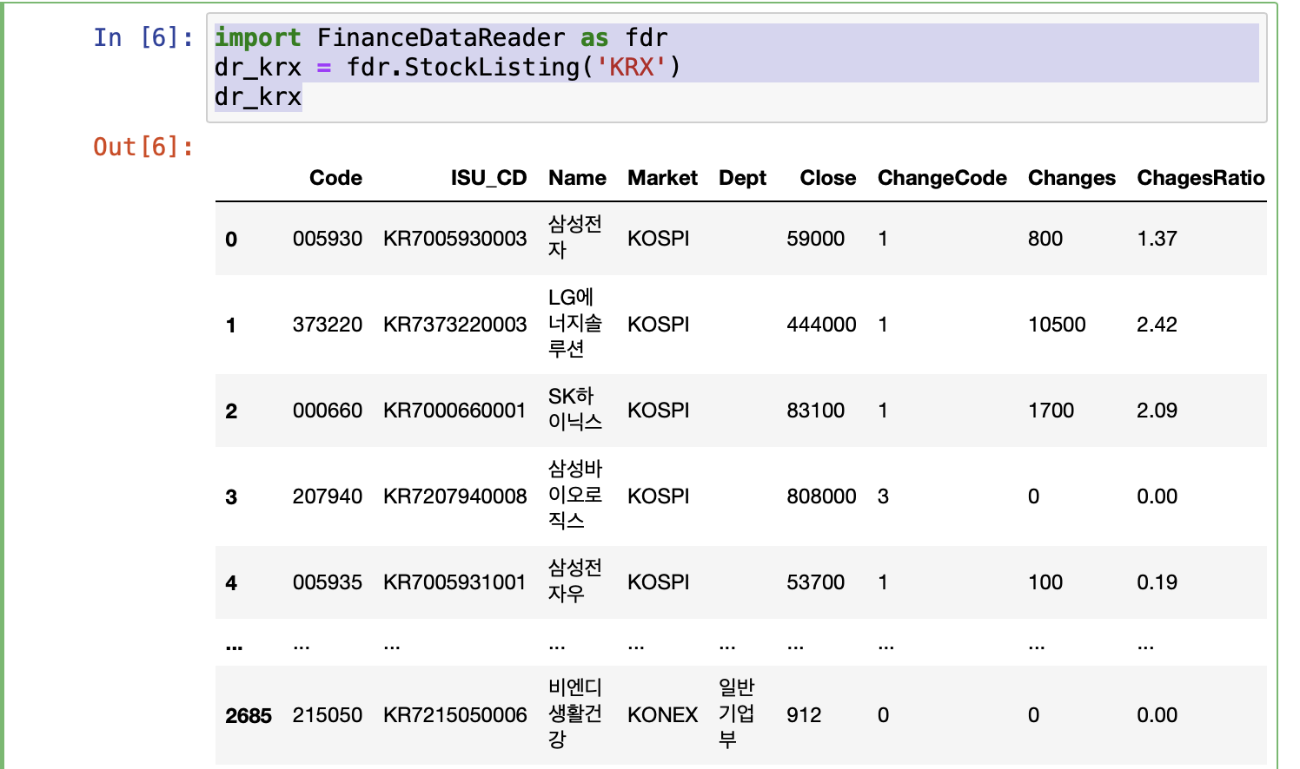This screenshot has width=1300, height=769.
Task: Select ISU_CD value KR7005931001
Action: pyautogui.click(x=455, y=582)
